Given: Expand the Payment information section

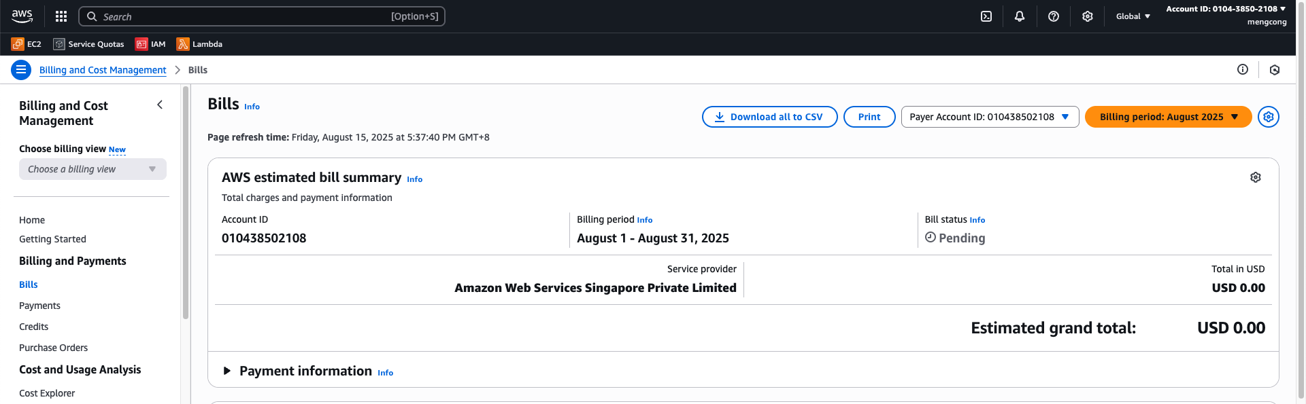Looking at the screenshot, I should click(x=227, y=371).
